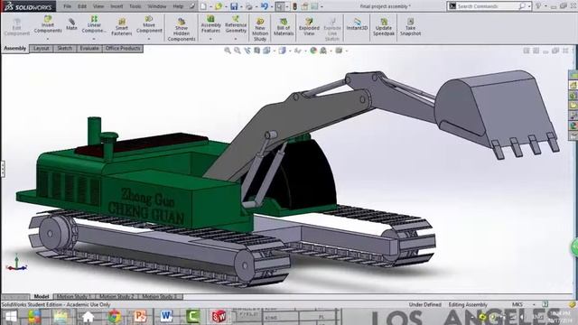This screenshot has width=578, height=325.
Task: Open Move Component dropdown arrow
Action: (x=149, y=39)
